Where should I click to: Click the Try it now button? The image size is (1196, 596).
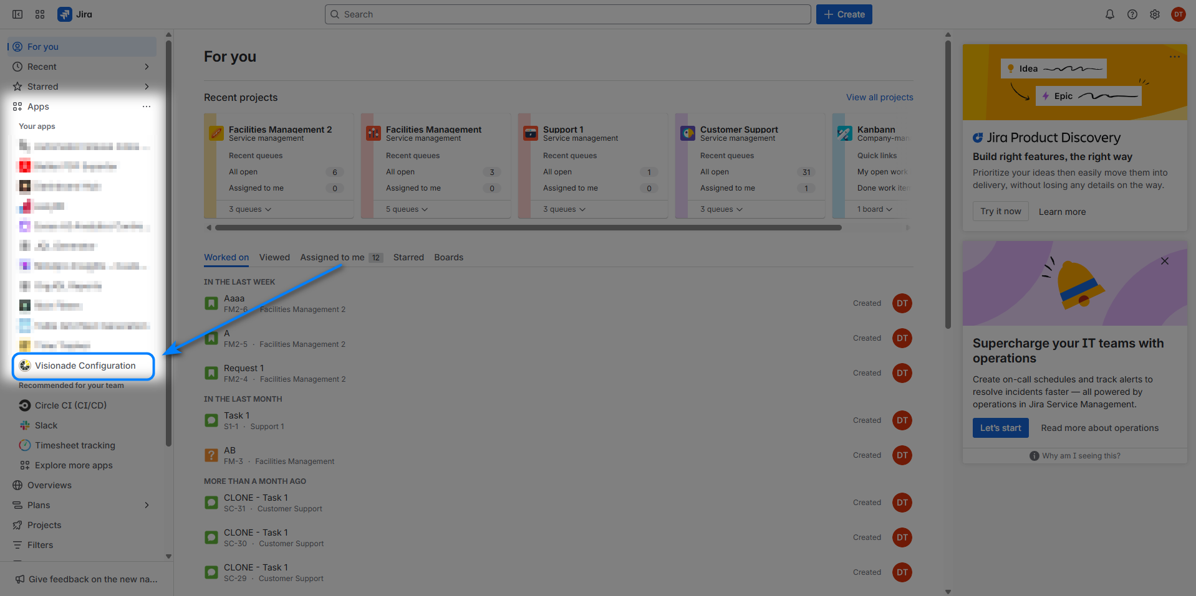pos(1000,211)
